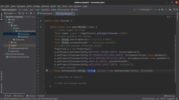Open the Project Structure dialog icon
Viewport: 179px width, 100px height.
point(170,10)
